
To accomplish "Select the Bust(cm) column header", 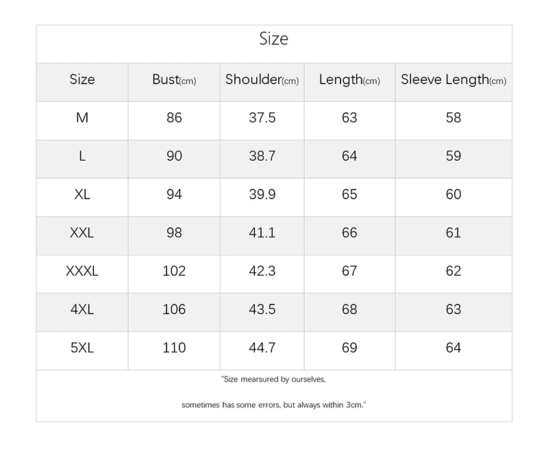I will (x=174, y=79).
